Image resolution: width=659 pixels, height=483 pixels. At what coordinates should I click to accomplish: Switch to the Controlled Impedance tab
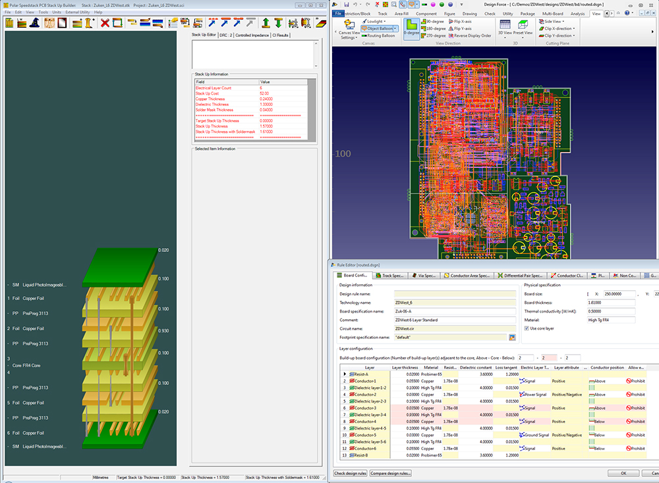(x=252, y=35)
